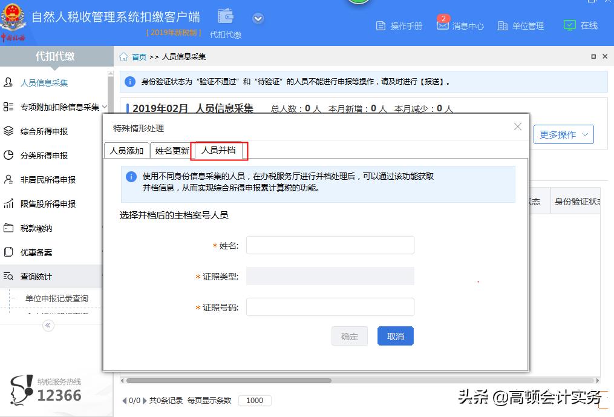Collapse the blue chevron below 代扣代缴

[x=258, y=18]
